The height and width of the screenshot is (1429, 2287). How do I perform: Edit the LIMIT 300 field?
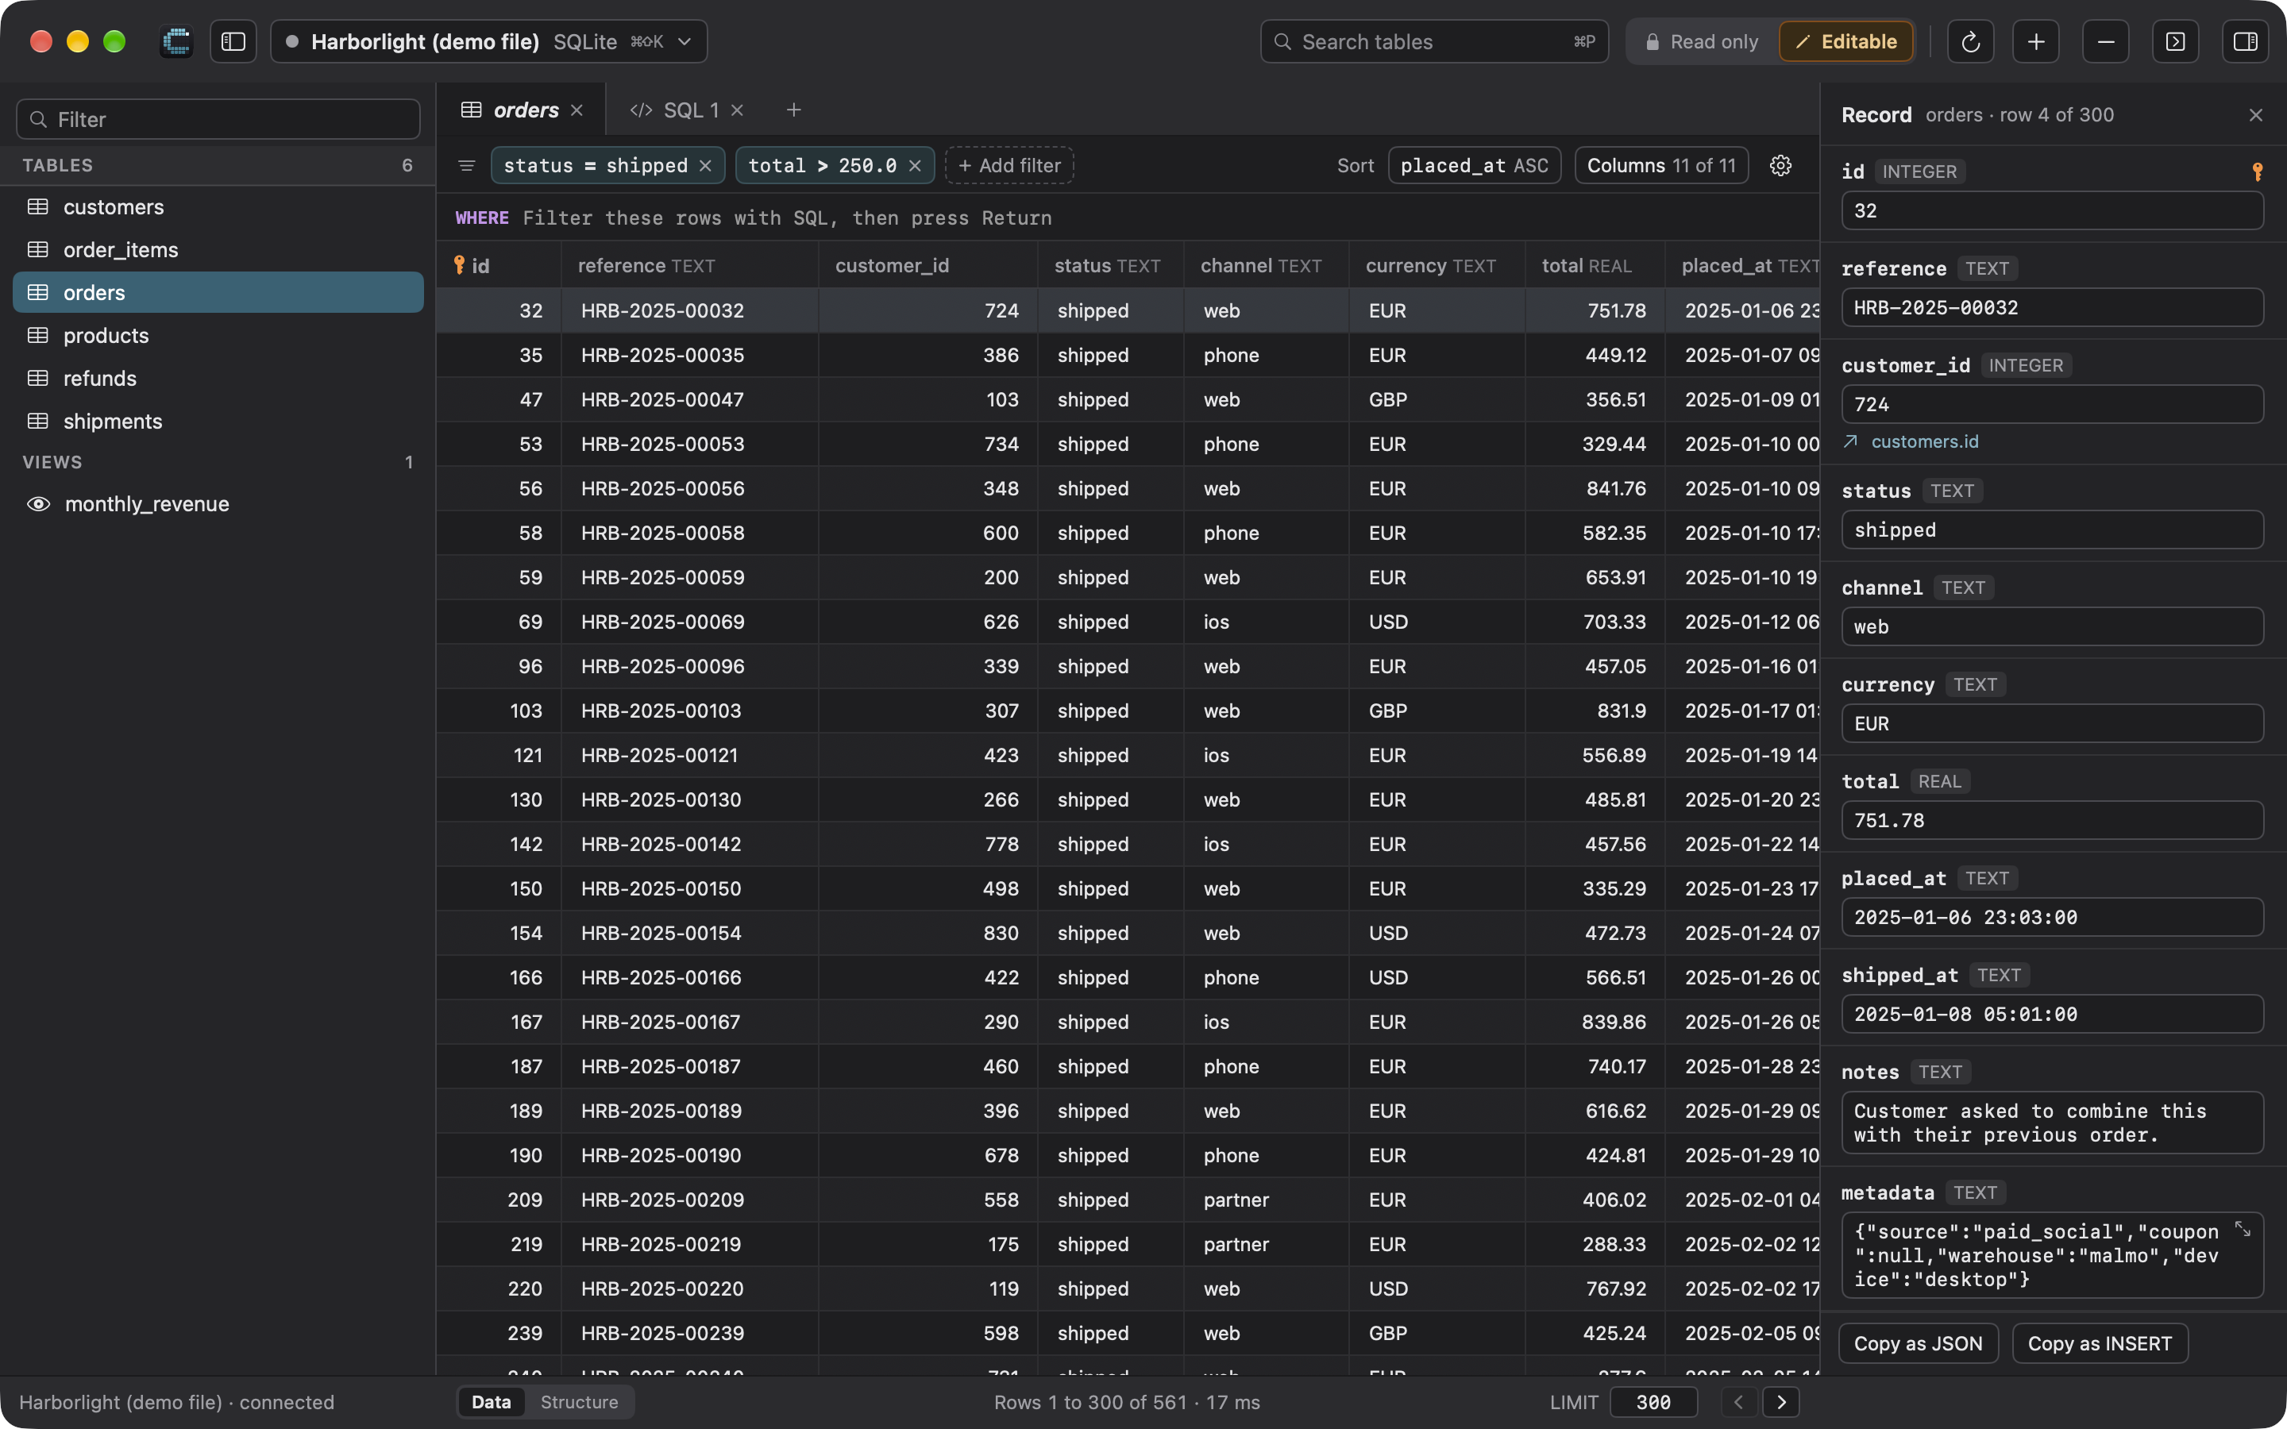point(1653,1401)
